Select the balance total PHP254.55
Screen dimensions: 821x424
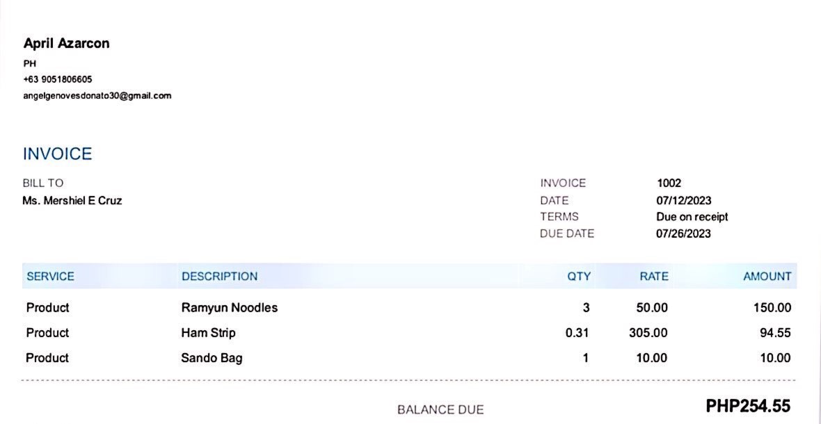[x=748, y=406]
